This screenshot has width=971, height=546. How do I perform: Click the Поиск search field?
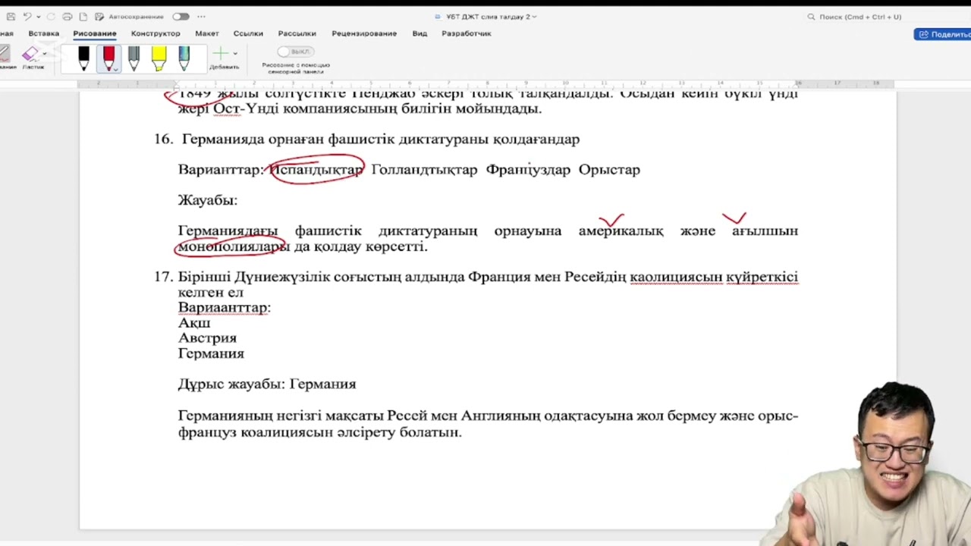point(854,17)
